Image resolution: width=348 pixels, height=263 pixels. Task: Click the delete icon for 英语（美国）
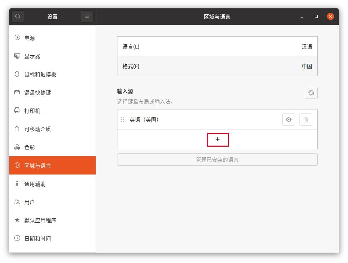pos(306,120)
